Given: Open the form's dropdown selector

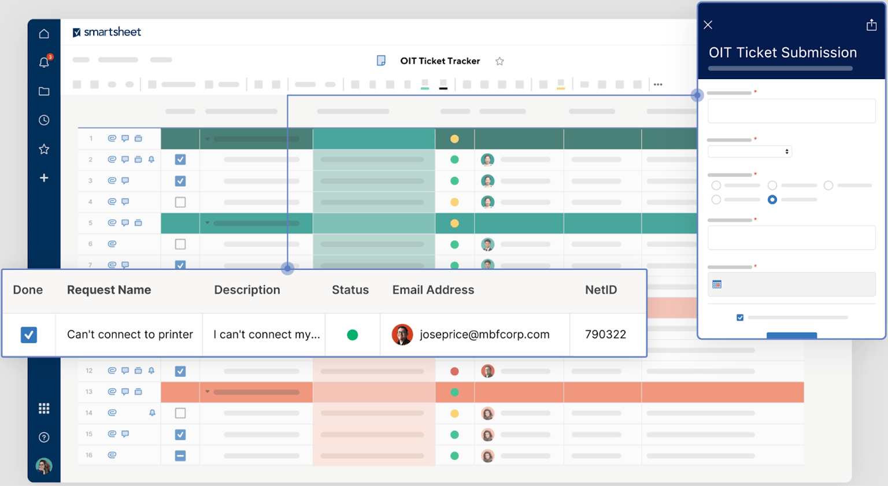Looking at the screenshot, I should (x=749, y=151).
